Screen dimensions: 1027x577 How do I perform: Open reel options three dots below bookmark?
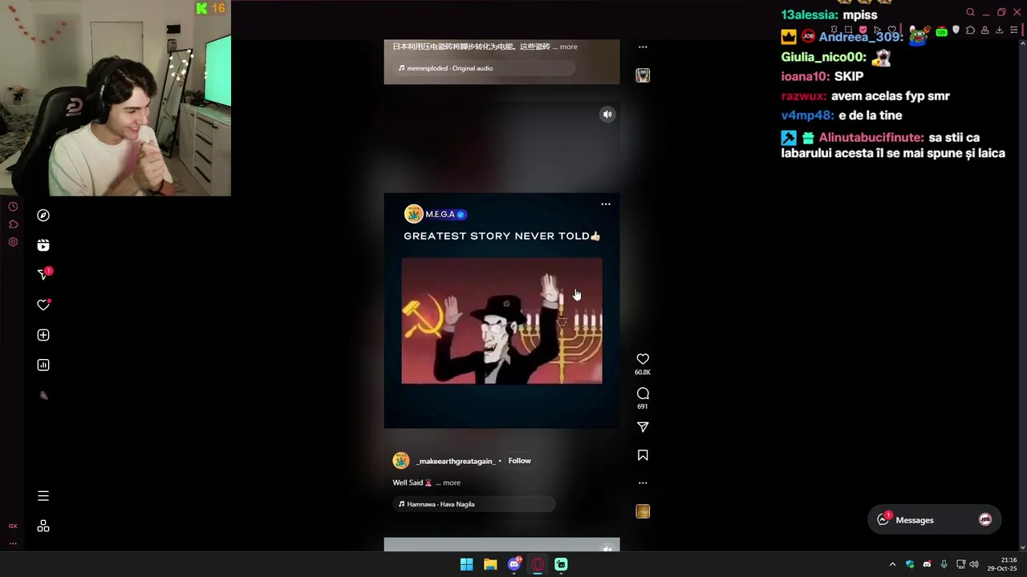pyautogui.click(x=643, y=483)
